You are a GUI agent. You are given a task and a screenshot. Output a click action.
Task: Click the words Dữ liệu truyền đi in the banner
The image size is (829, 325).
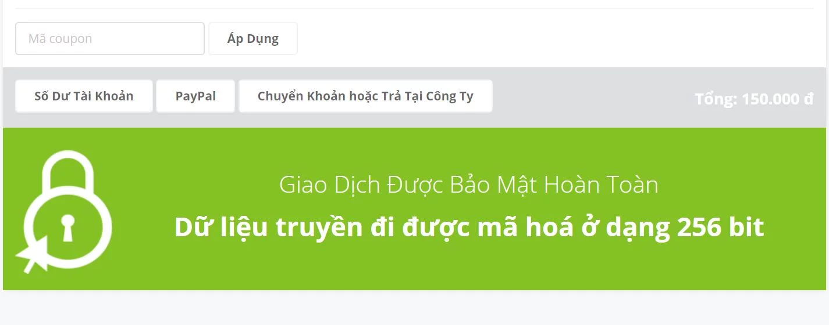pos(272,227)
